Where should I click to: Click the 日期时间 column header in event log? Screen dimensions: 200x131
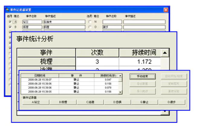[40, 76]
